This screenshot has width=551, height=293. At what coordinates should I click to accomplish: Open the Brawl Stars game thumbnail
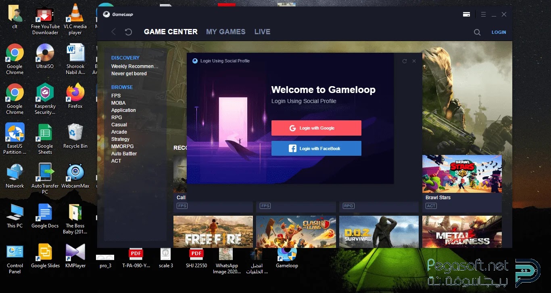point(462,174)
